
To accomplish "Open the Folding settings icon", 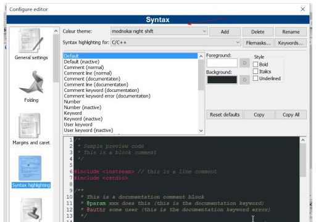I will 32,82.
